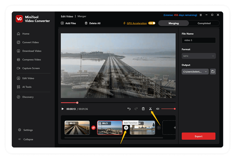
Task: Click the scissors split icon
Action: 150,109
